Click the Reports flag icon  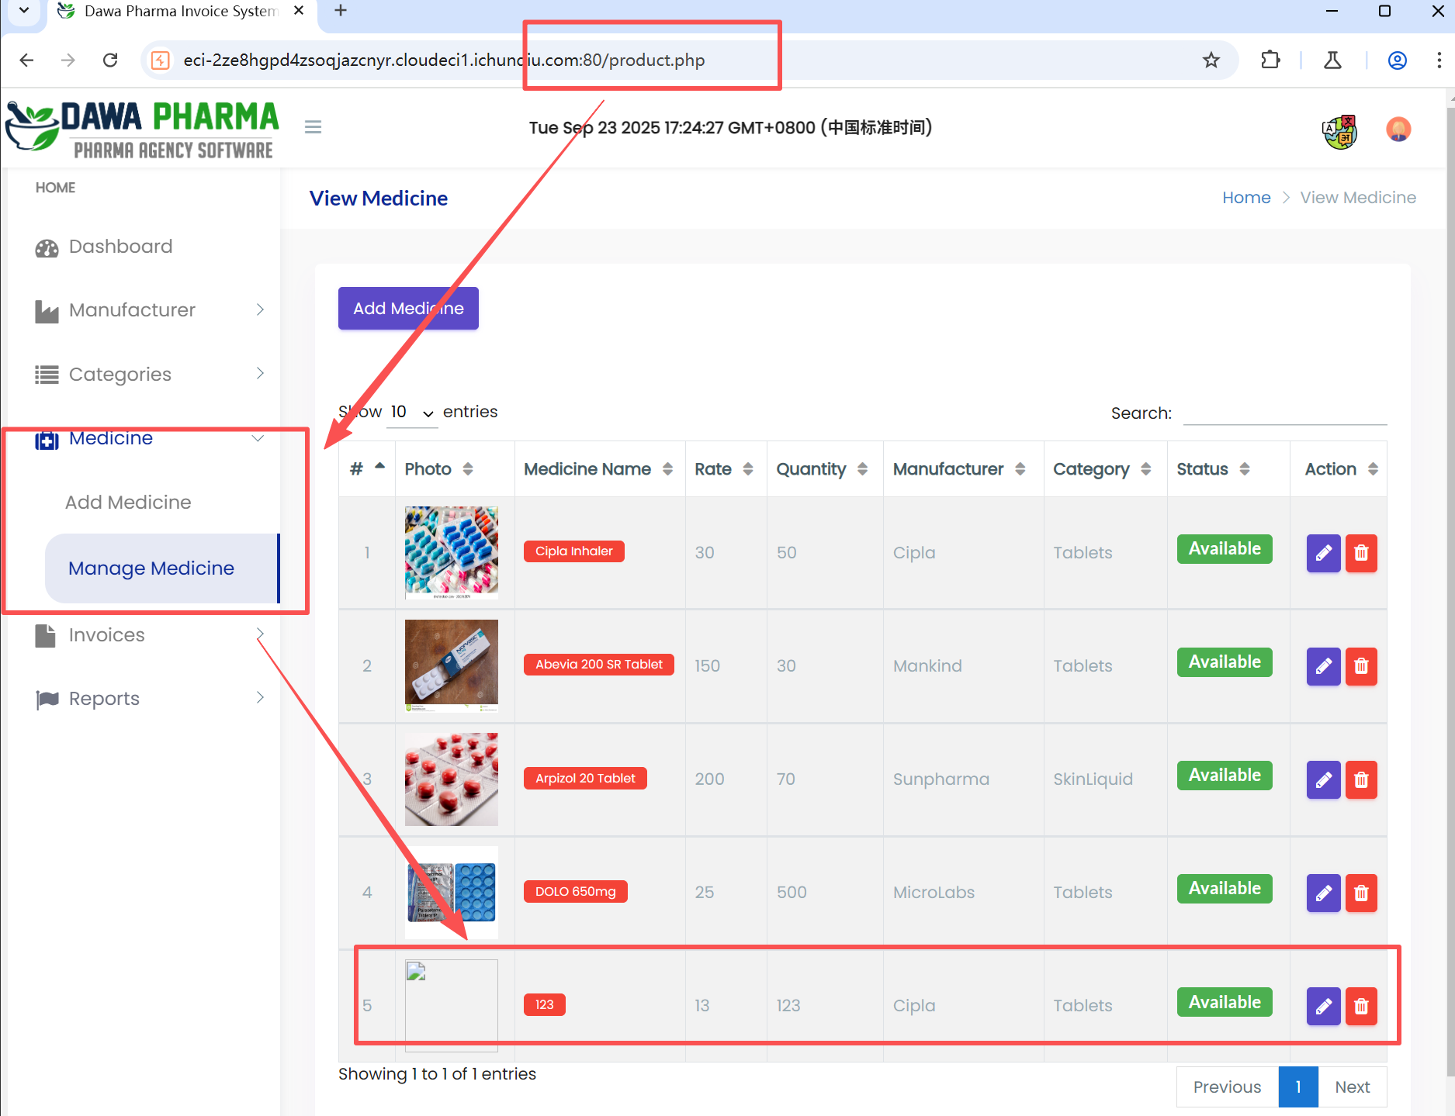tap(47, 700)
